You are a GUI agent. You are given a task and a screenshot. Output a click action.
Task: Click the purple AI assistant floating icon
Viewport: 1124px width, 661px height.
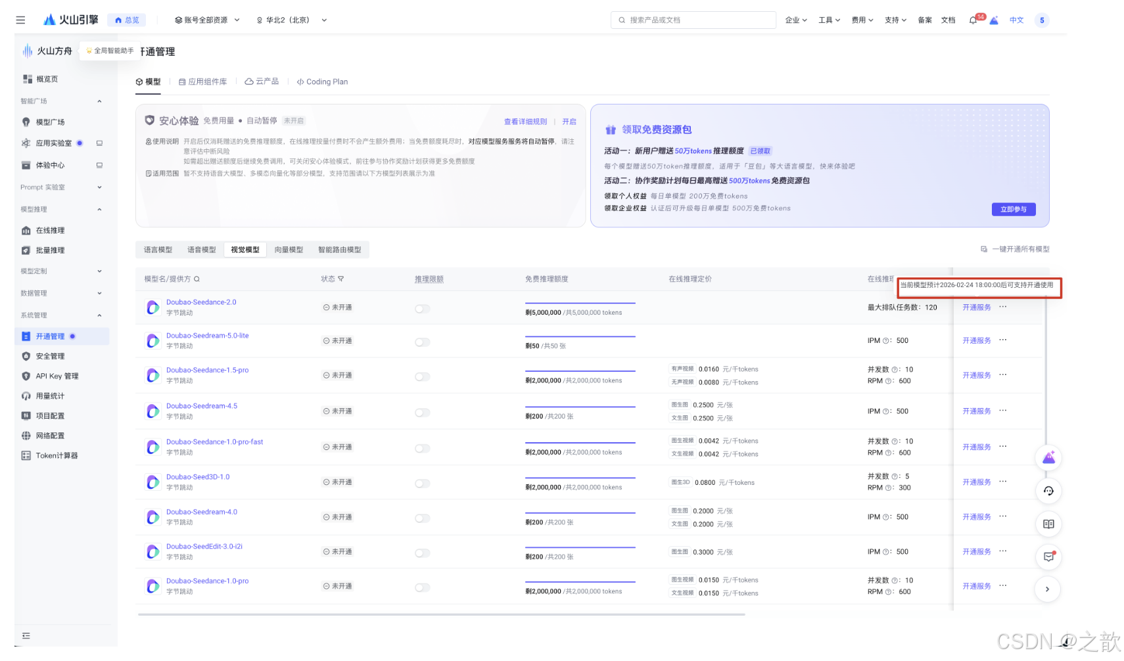point(1048,458)
